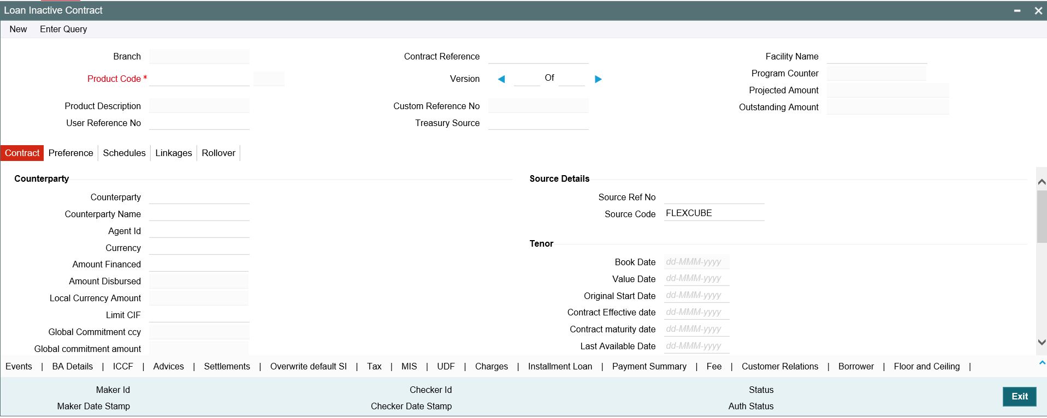Open the MIS subscreen

click(409, 367)
